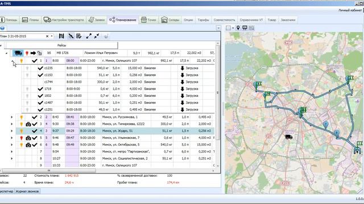364x204 pixels.
Task: Toggle the checkmark on order c1153
Action: pyautogui.click(x=40, y=75)
